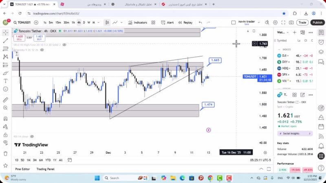Collapse the INDICES section in watchlist
Viewport: 326px width, 183px height.
pyautogui.click(x=279, y=49)
